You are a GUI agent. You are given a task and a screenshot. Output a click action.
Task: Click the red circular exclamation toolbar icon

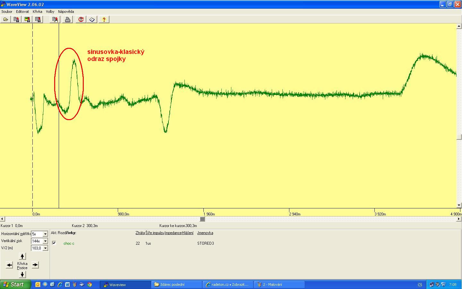[x=81, y=20]
